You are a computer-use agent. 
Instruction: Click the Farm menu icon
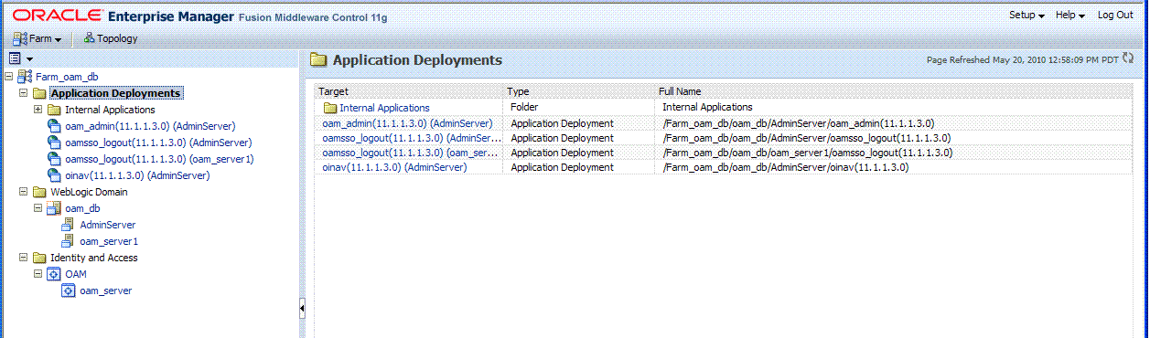coord(20,39)
